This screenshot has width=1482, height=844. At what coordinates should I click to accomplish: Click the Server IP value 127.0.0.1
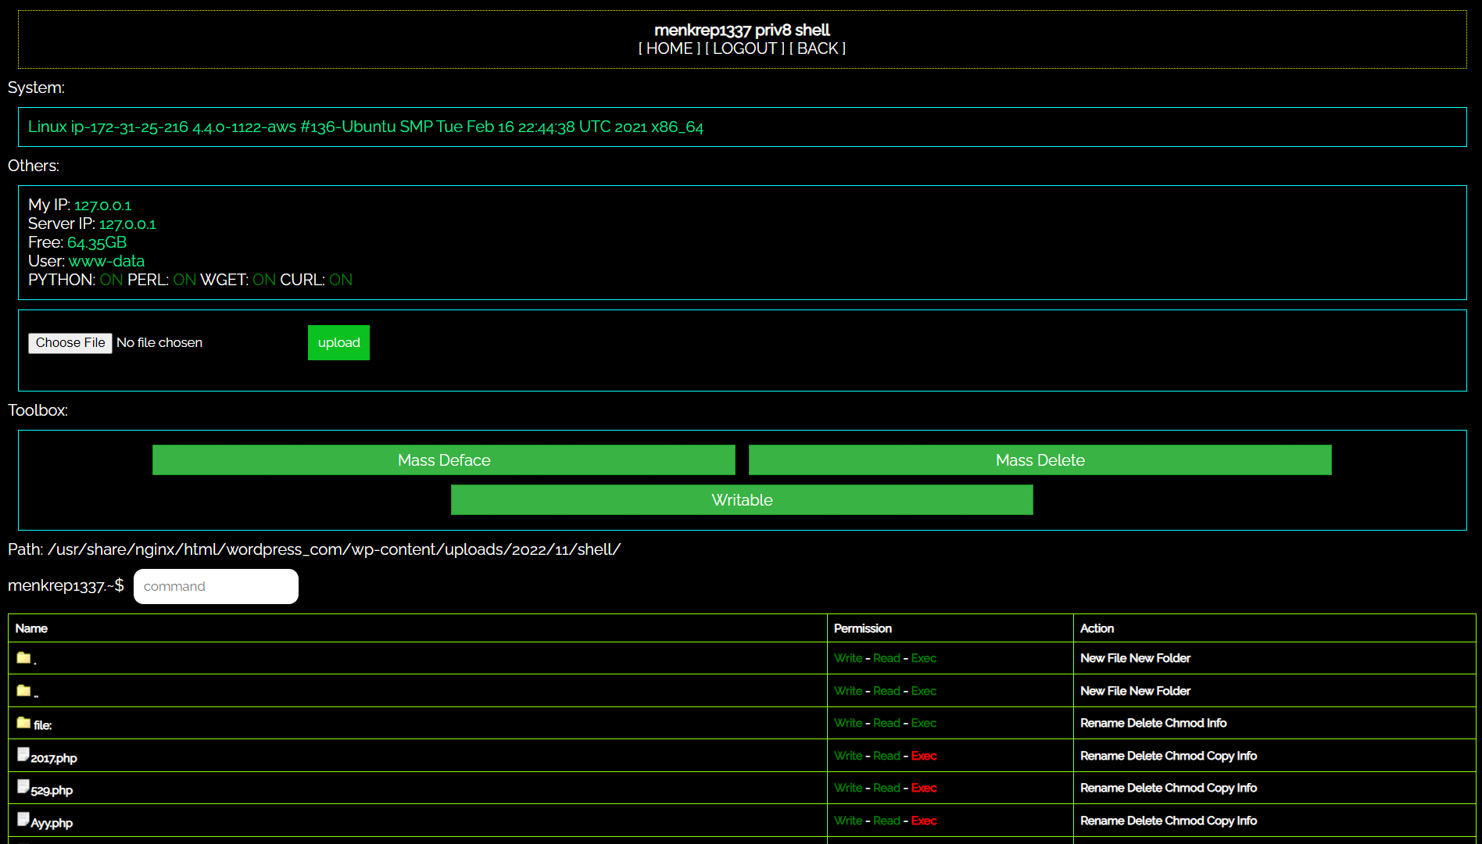click(127, 224)
